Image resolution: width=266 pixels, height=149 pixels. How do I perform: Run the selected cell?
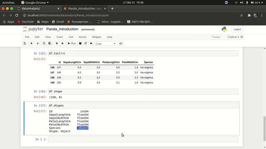[72, 43]
